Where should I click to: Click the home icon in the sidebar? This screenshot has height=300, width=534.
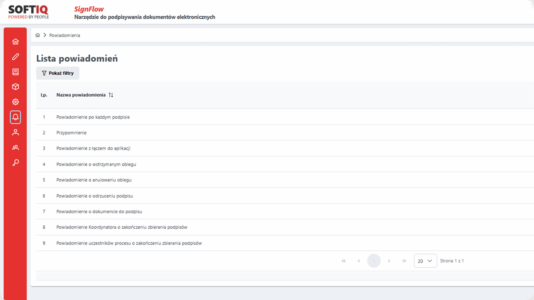click(x=16, y=42)
